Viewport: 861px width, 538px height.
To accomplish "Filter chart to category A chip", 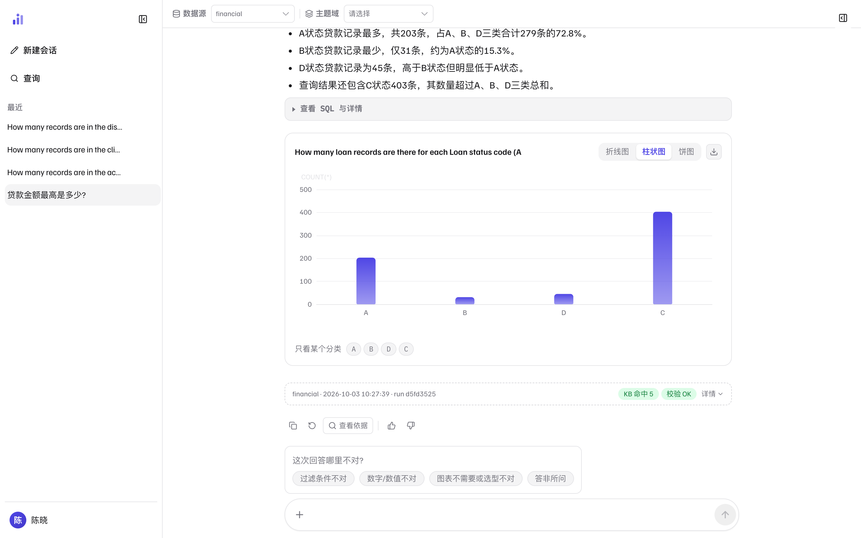I will [353, 349].
